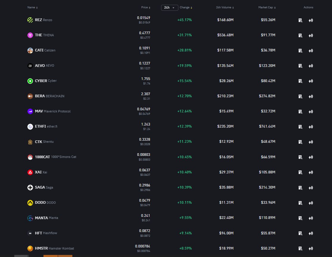Click trade icon in HFT Hashflow row
The height and width of the screenshot is (257, 332).
pos(311,233)
